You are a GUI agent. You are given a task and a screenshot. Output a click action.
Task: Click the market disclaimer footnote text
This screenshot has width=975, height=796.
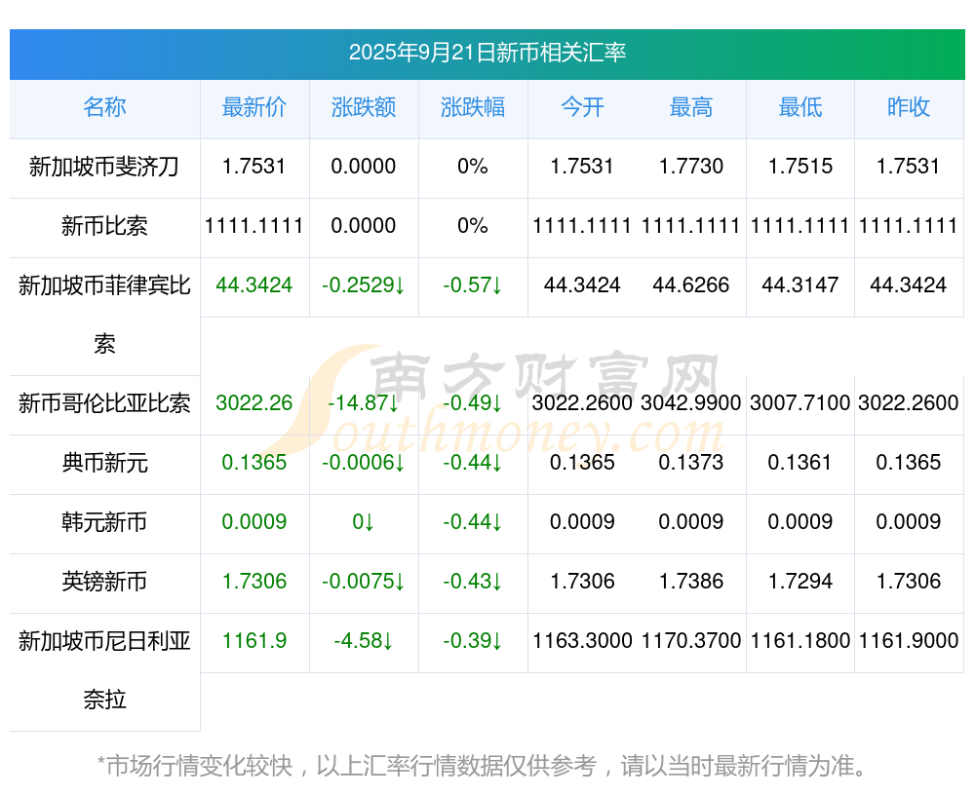click(483, 766)
